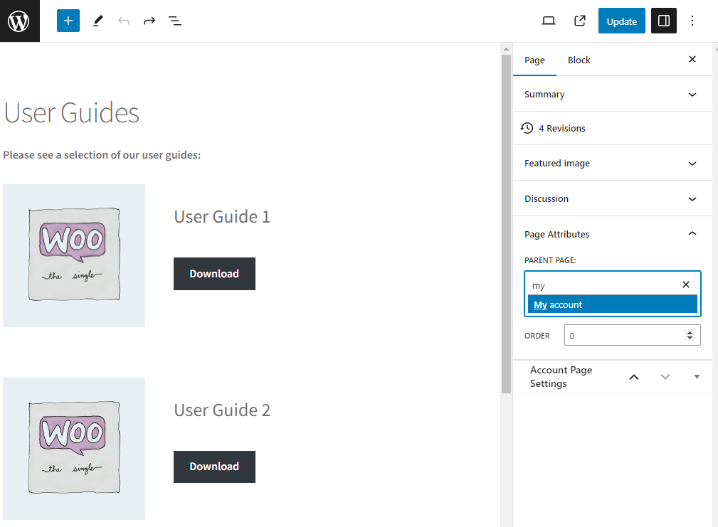Switch to the Block tab
Viewport: 718px width, 527px height.
(x=579, y=60)
